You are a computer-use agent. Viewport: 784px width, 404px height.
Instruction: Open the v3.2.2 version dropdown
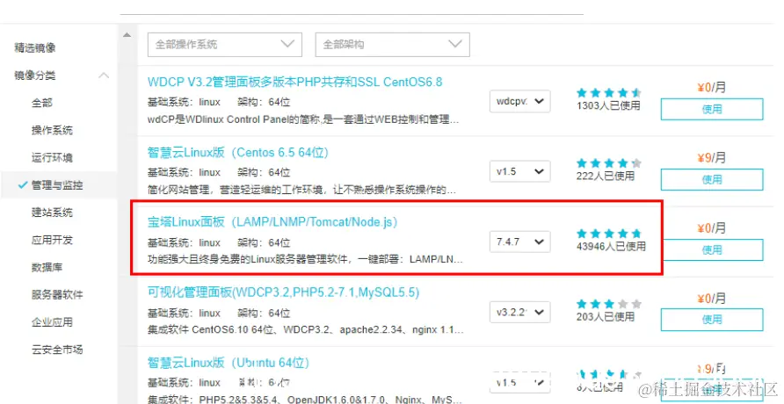(x=520, y=312)
